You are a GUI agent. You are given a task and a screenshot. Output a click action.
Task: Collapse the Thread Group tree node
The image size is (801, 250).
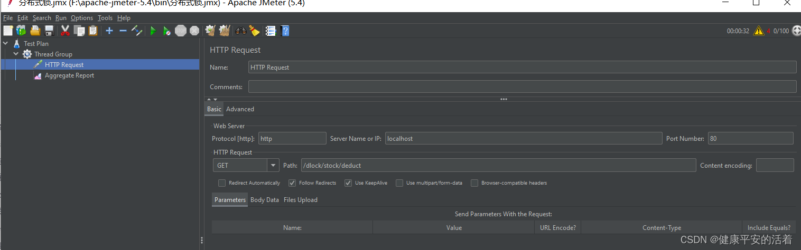coord(16,54)
